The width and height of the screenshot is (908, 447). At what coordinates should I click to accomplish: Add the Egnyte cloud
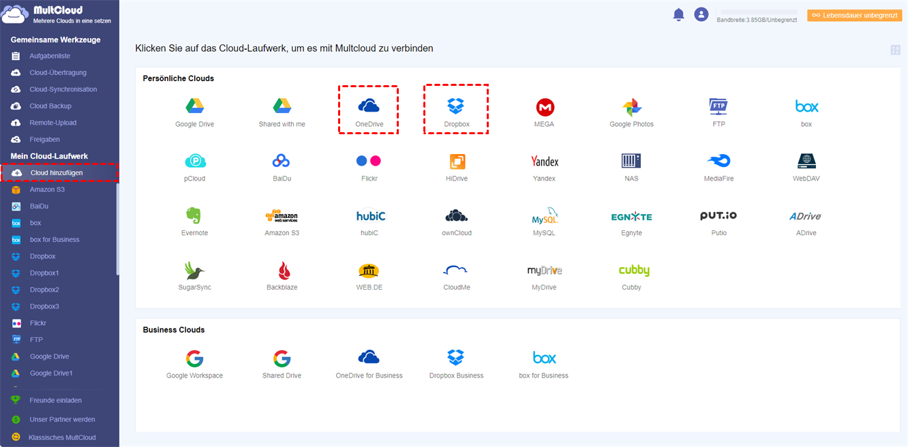tap(631, 221)
